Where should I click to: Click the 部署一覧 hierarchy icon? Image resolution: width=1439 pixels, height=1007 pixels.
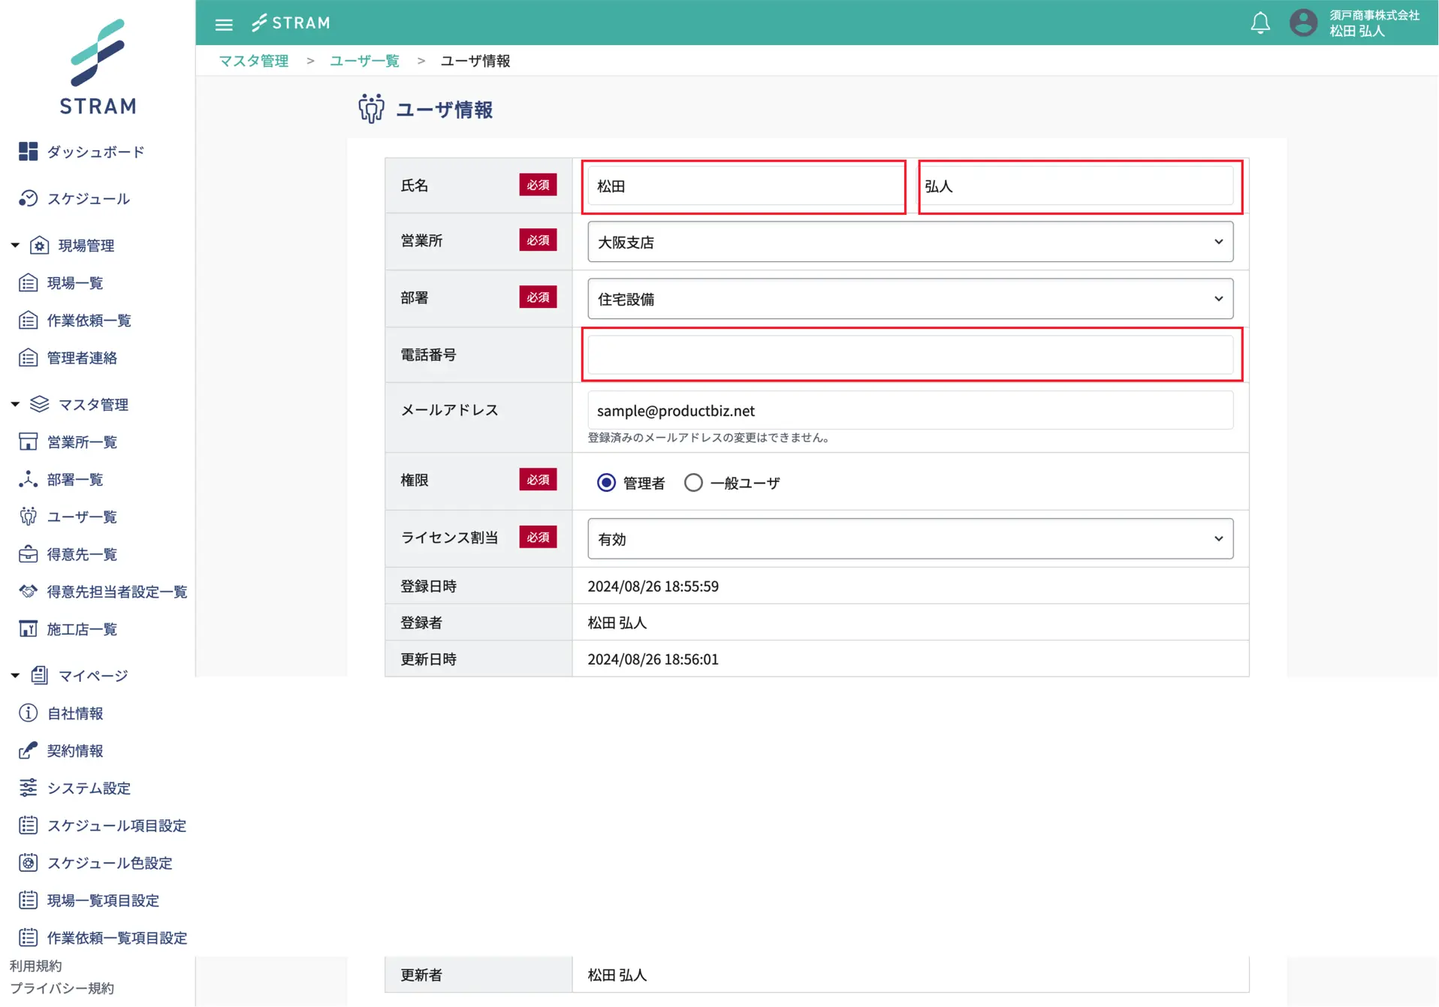[x=28, y=479]
